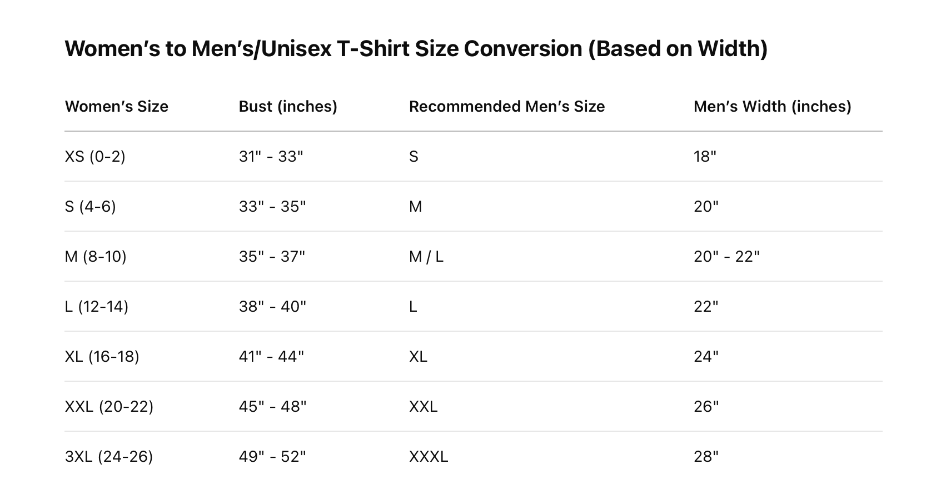Click the 49" - 52" bust measurement
The width and height of the screenshot is (946, 499).
point(272,457)
